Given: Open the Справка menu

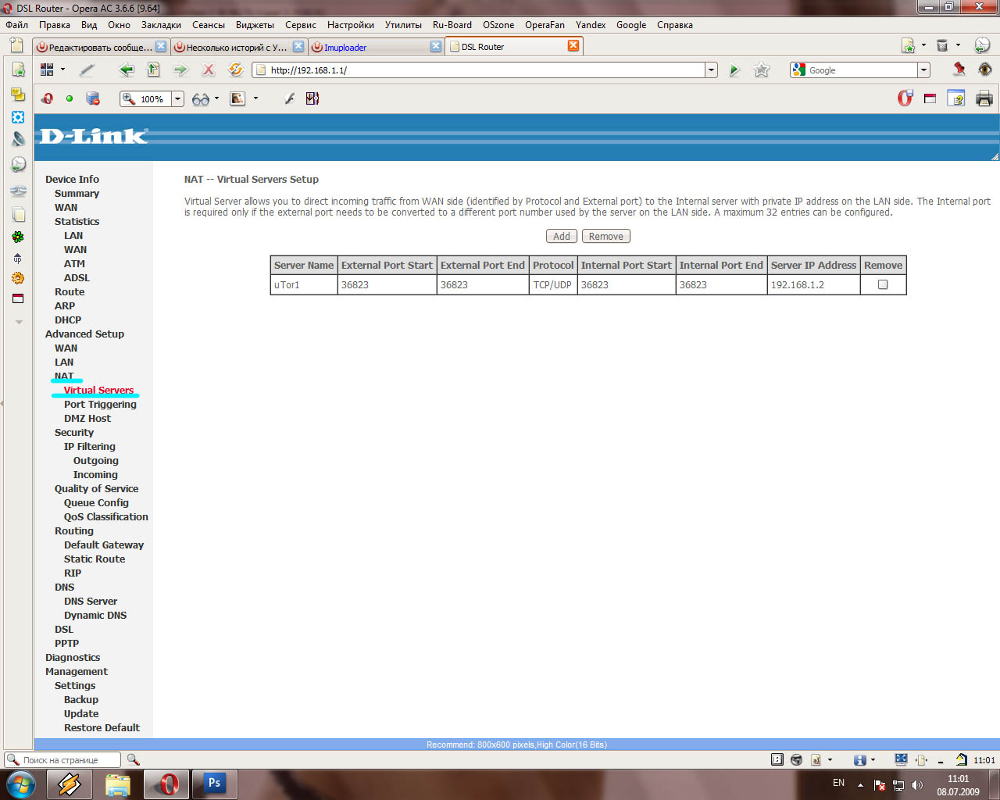Looking at the screenshot, I should pos(675,25).
